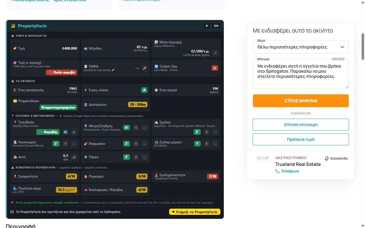Click the info icon beside PropertyFacts disclaimer
The height and width of the screenshot is (228, 365).
pyautogui.click(x=12, y=212)
